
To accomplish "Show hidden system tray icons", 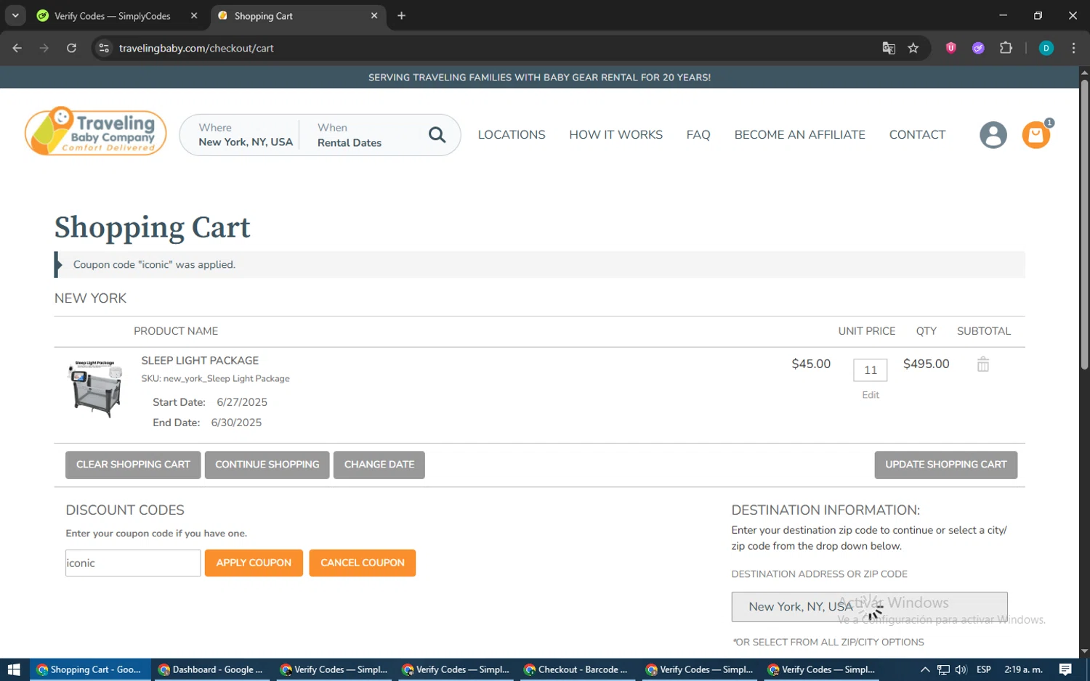I will point(924,669).
